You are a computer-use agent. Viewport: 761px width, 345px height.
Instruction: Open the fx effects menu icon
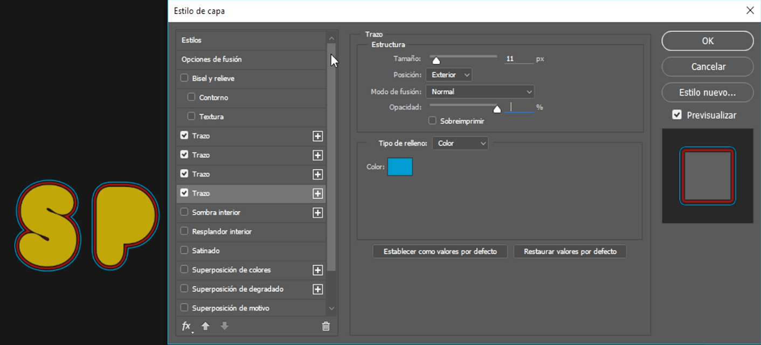[x=186, y=326]
